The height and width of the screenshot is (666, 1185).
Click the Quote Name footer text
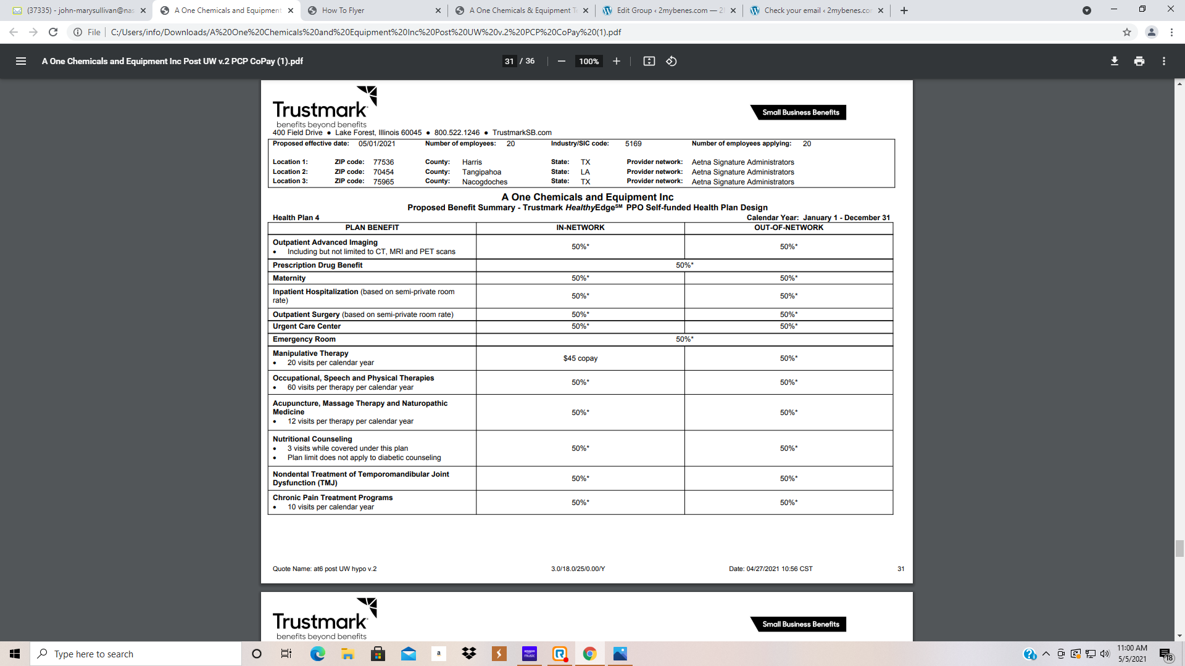325,569
